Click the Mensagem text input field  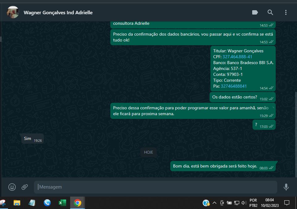155,187
